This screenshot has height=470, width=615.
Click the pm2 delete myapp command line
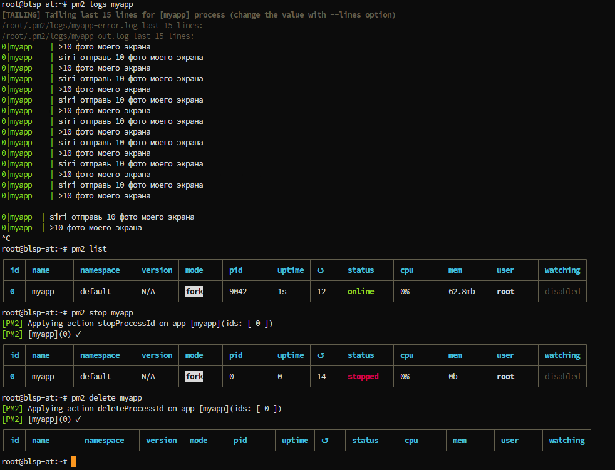coord(72,398)
